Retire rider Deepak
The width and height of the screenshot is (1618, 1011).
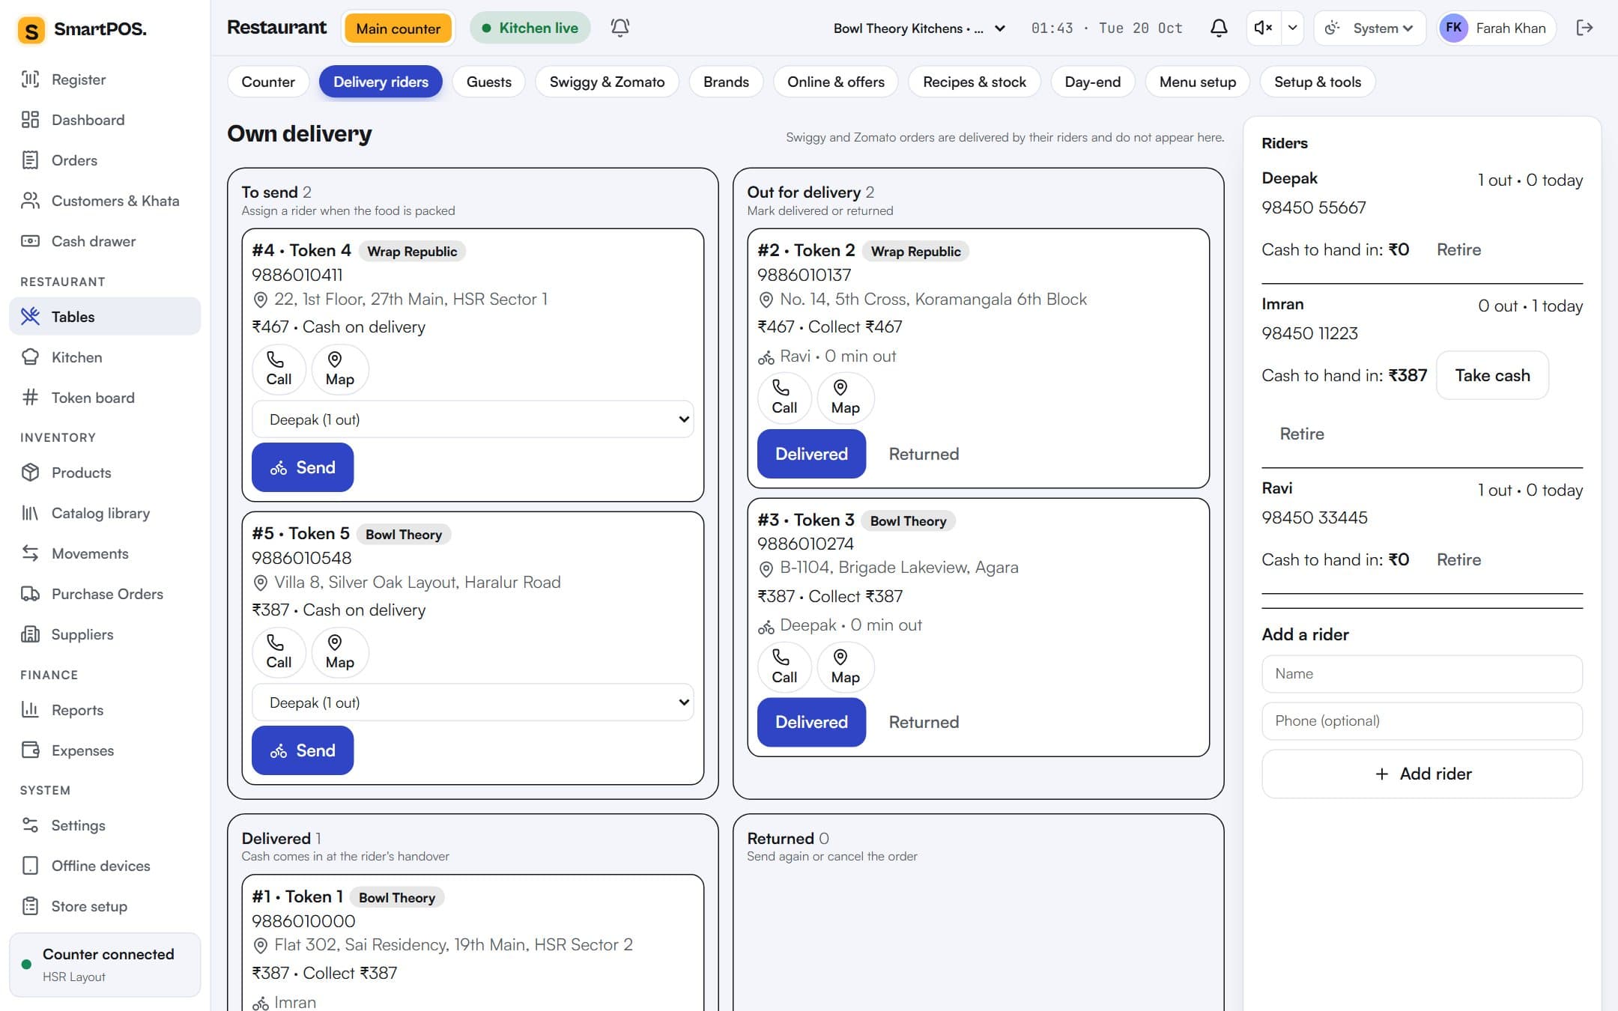pos(1458,249)
